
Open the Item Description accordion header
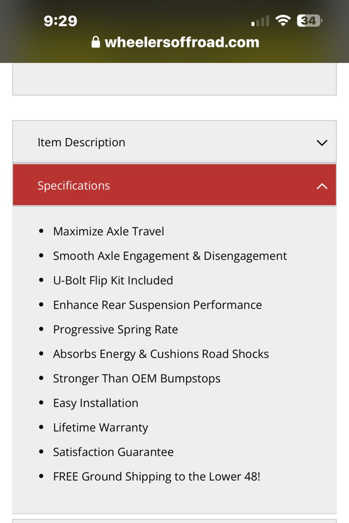coord(174,142)
